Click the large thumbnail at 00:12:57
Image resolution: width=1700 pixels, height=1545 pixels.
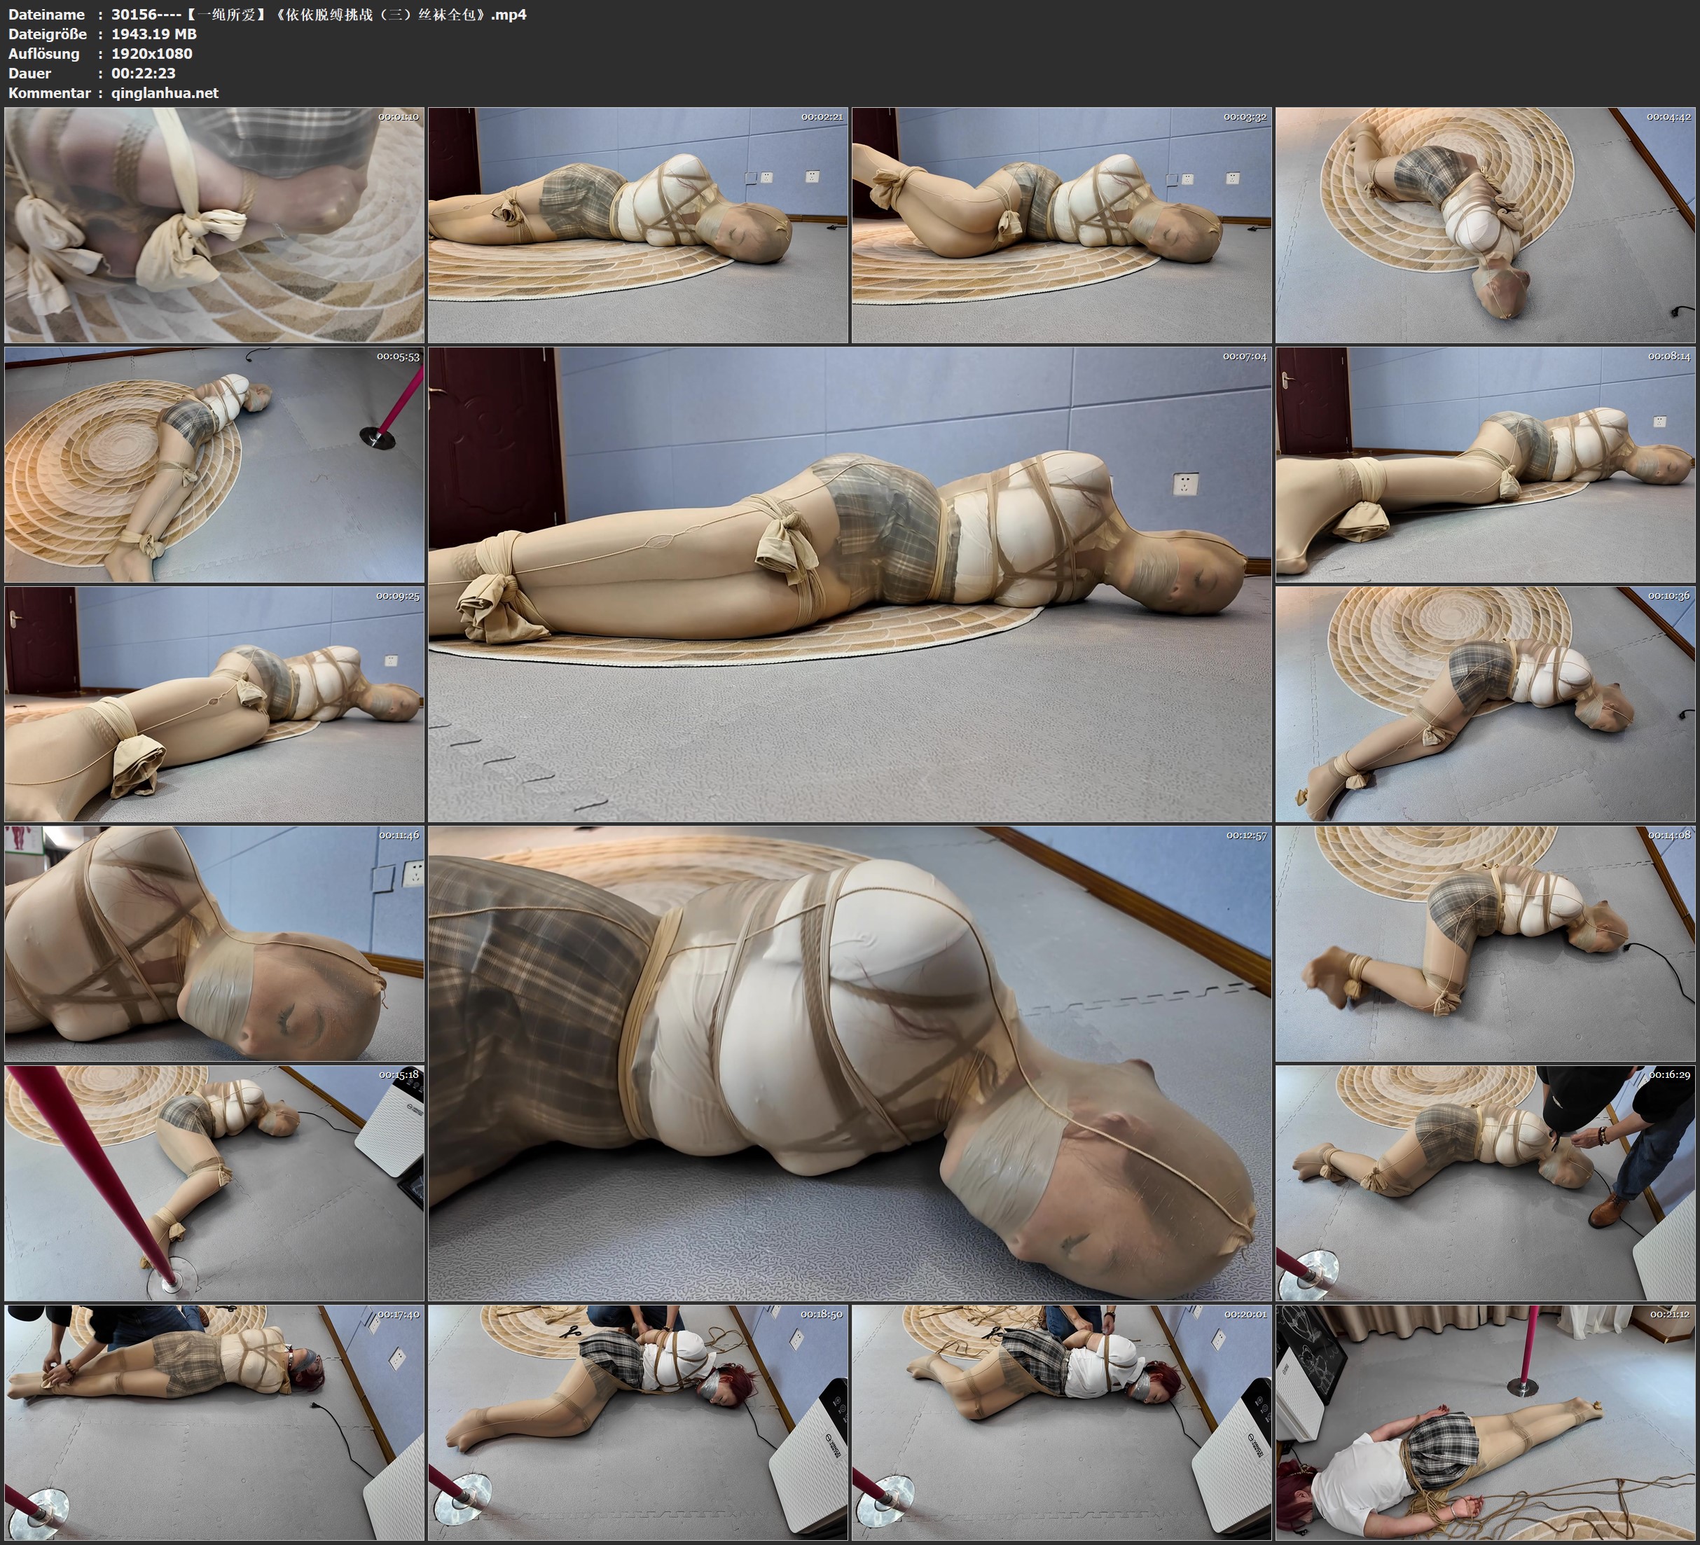(x=849, y=1062)
